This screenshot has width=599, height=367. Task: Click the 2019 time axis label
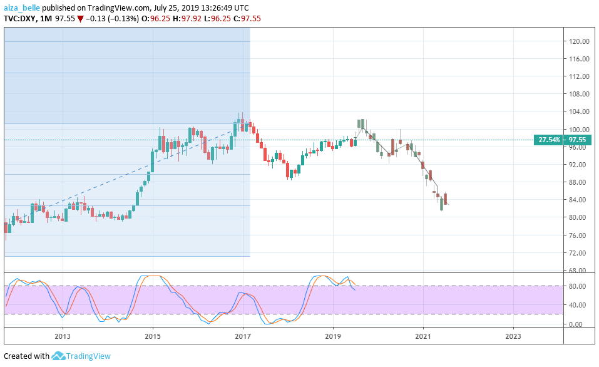(333, 336)
